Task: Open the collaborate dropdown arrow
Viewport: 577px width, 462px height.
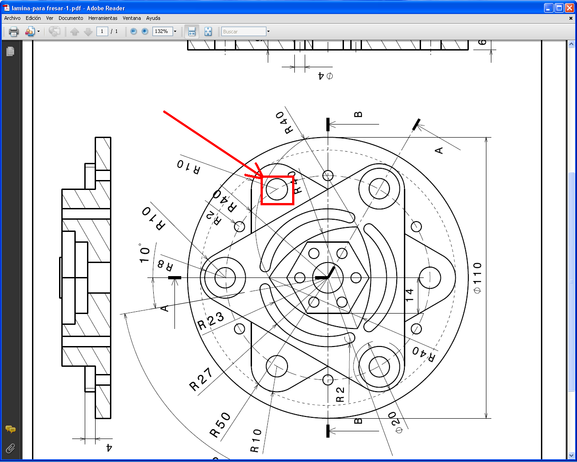Action: [38, 32]
